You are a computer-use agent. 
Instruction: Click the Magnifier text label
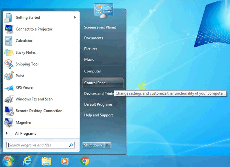click(24, 122)
